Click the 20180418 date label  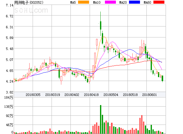click(x=91, y=95)
